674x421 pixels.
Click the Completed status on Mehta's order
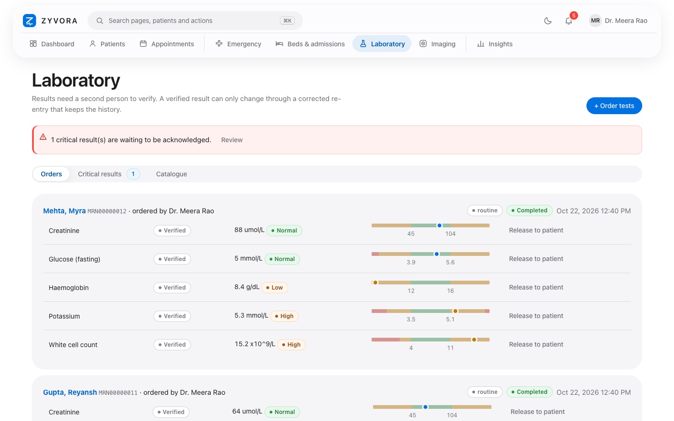(529, 210)
